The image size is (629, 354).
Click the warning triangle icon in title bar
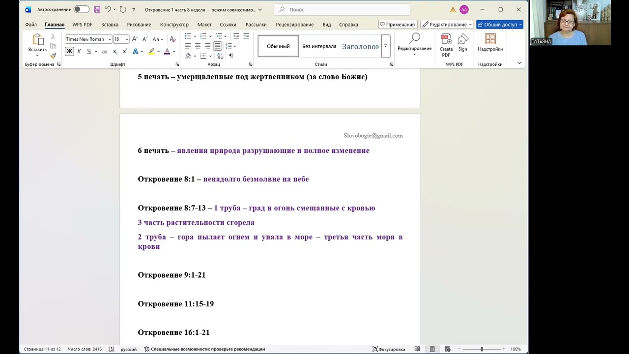point(453,9)
